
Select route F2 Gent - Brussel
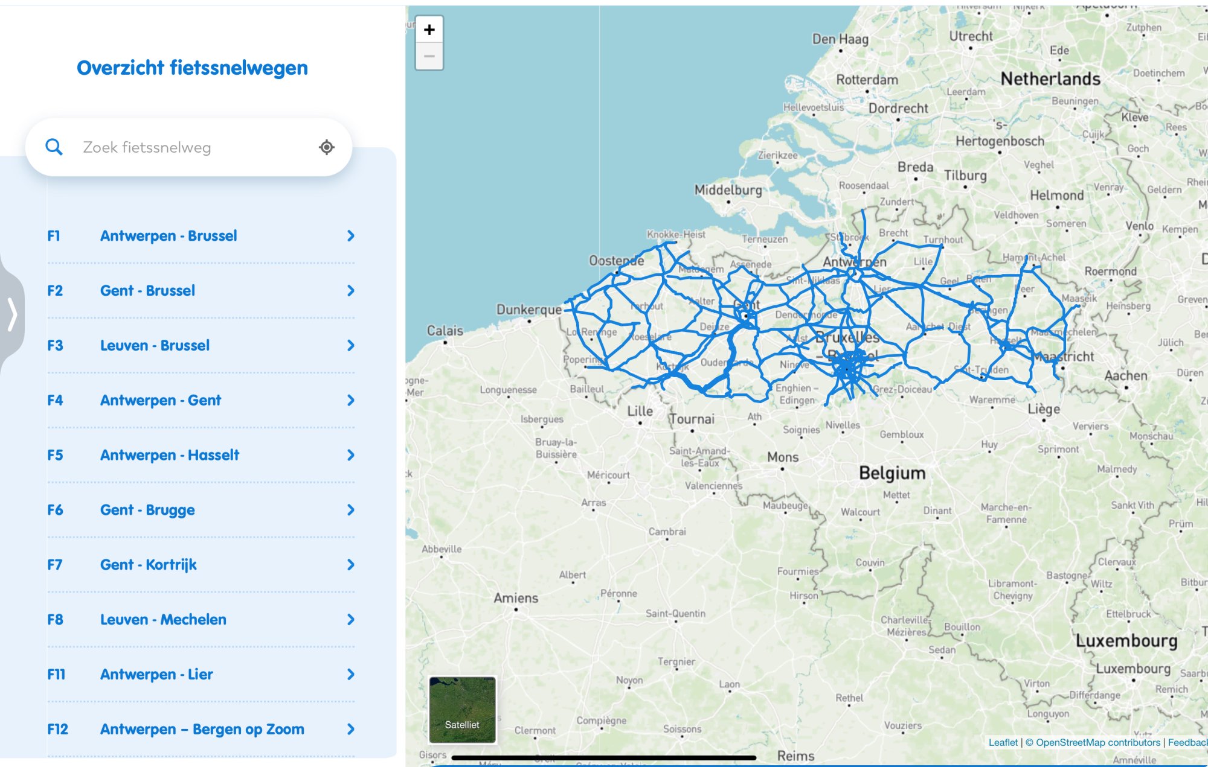point(147,291)
